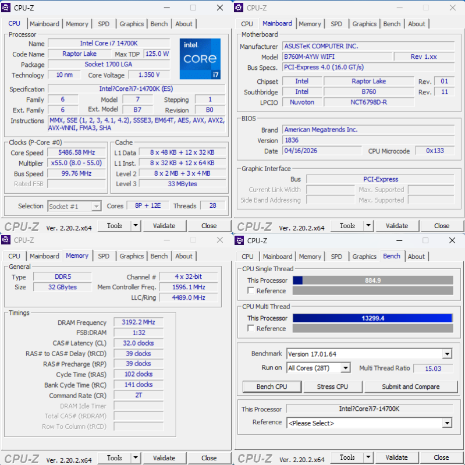Viewport: 465px width, 465px height.
Task: Click Submit and Compare button
Action: pyautogui.click(x=411, y=386)
